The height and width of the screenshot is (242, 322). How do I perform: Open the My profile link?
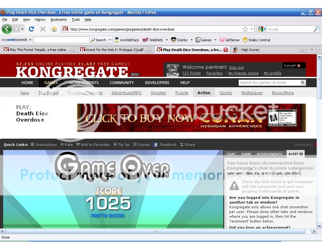coord(273,73)
